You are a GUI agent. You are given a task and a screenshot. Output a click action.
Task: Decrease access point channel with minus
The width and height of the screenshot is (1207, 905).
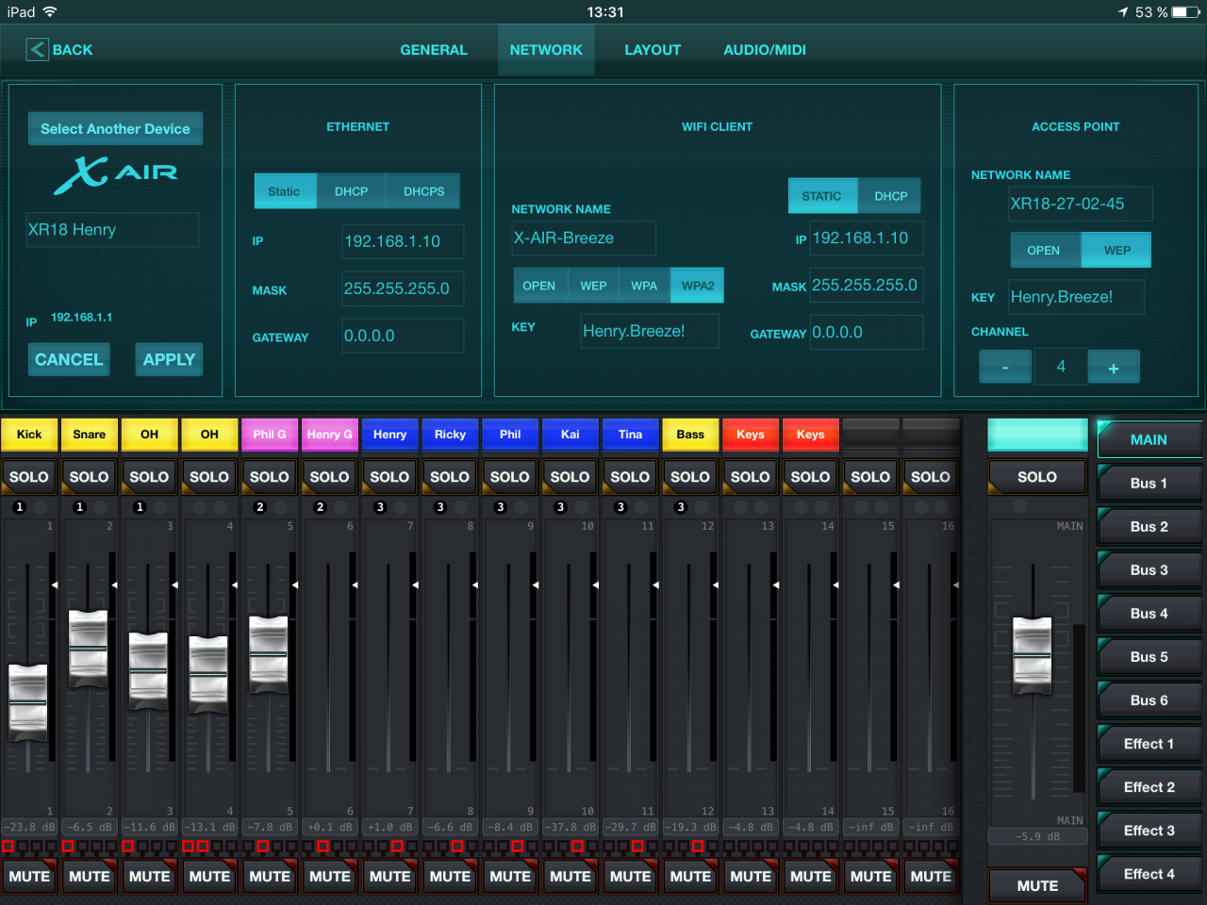pos(1005,368)
